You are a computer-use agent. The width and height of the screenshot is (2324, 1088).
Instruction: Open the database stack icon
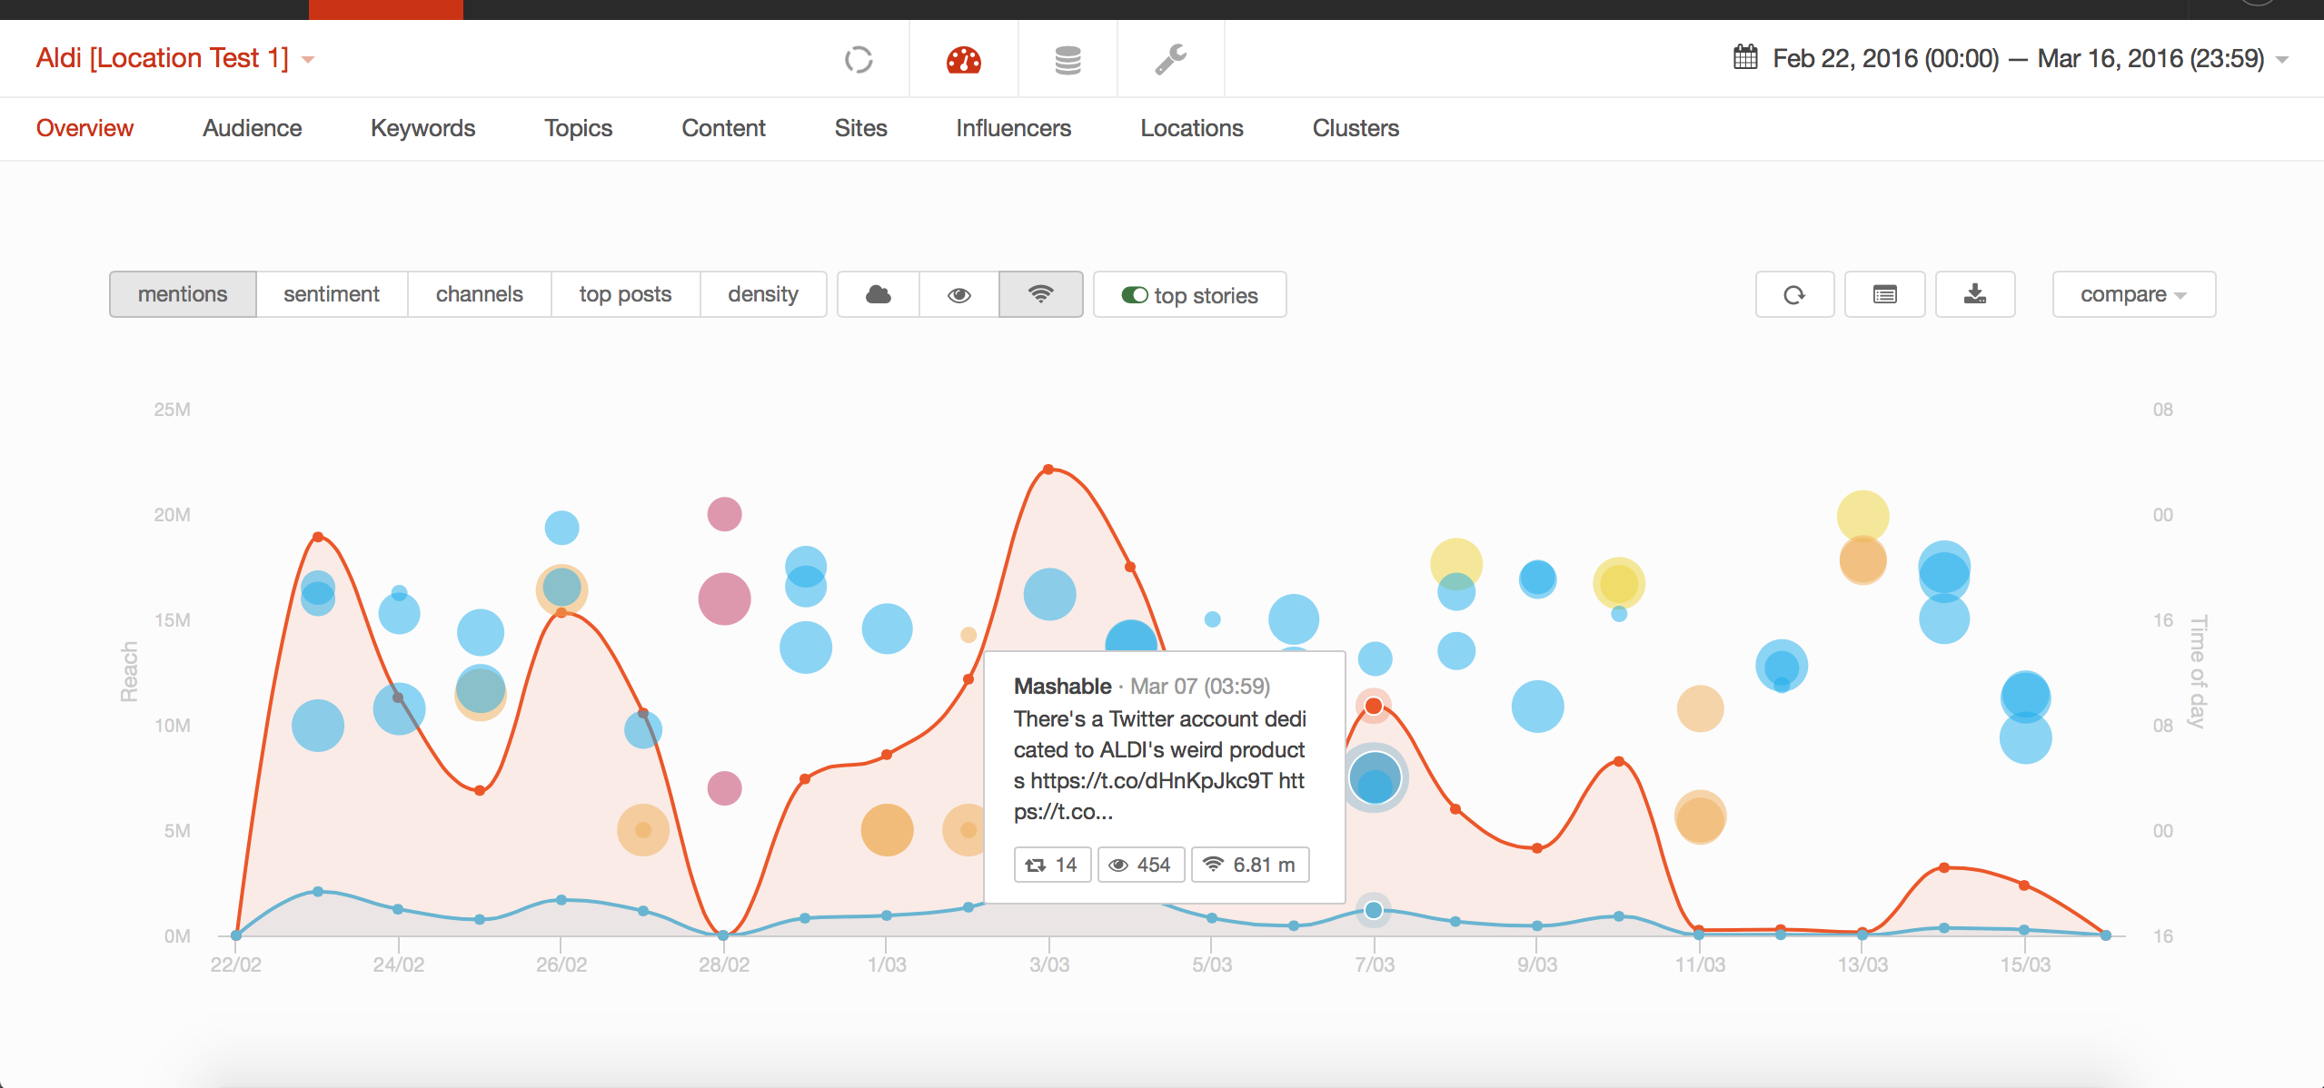[x=1068, y=60]
